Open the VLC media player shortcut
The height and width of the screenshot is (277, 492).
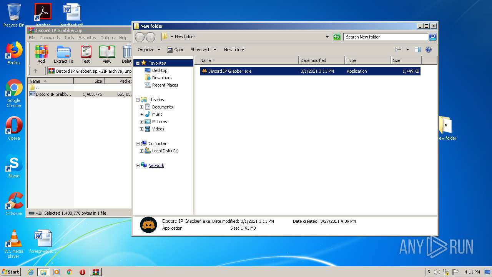point(14,244)
